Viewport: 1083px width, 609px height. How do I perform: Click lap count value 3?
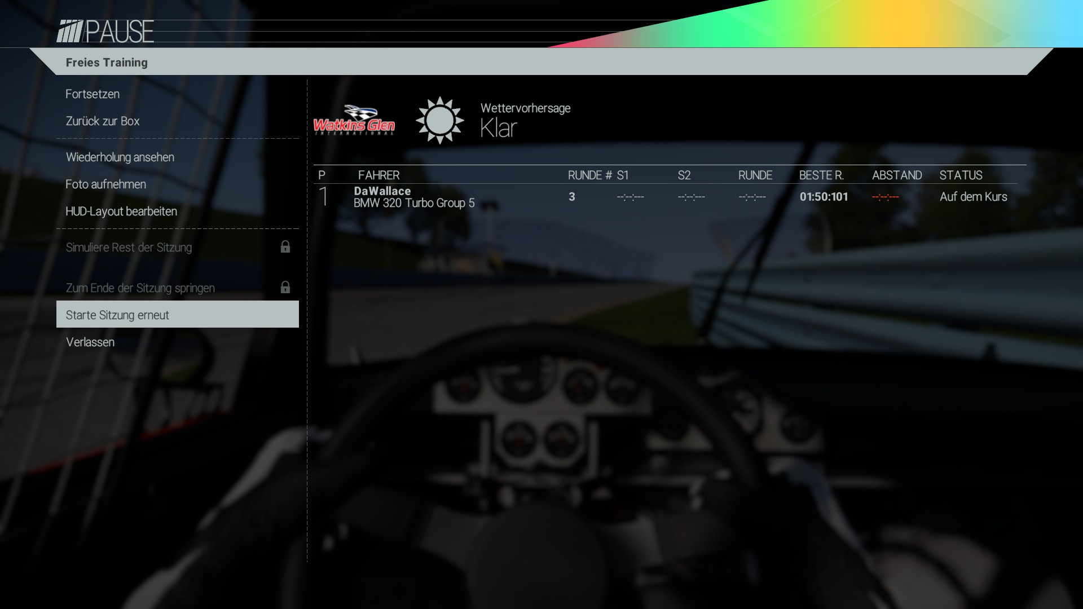572,197
